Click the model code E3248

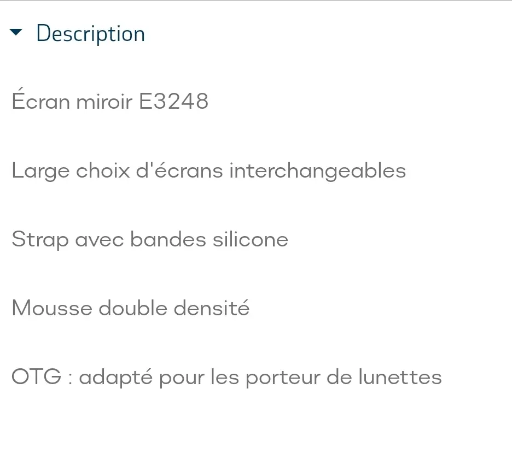tap(174, 101)
